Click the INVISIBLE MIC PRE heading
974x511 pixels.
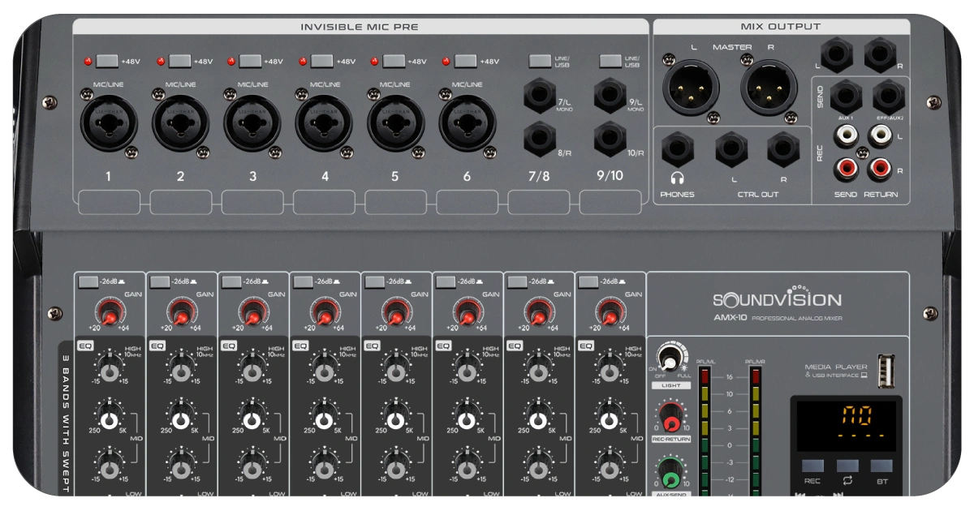(x=360, y=27)
